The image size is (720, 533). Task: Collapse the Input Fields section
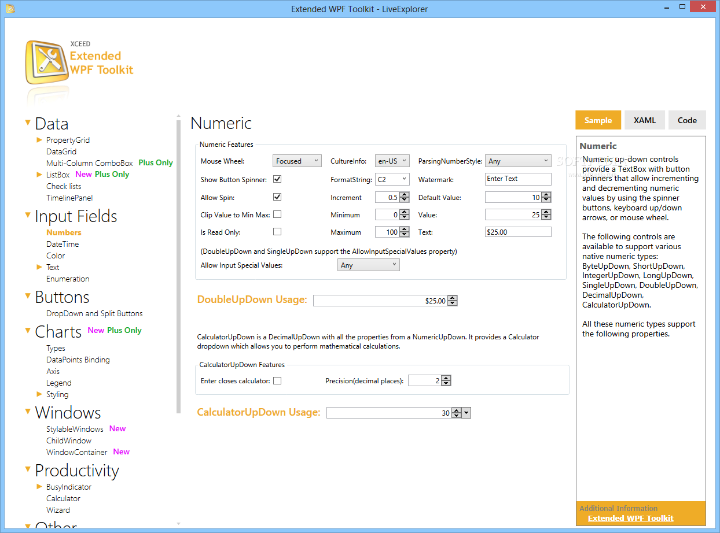(x=28, y=215)
